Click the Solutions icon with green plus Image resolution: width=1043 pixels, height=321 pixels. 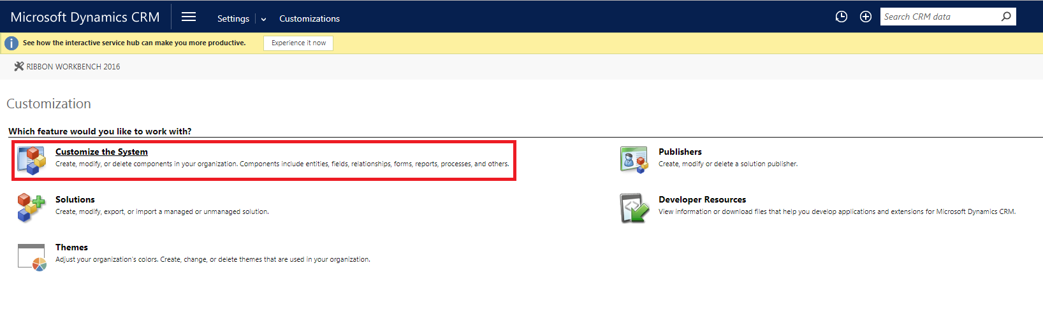31,208
